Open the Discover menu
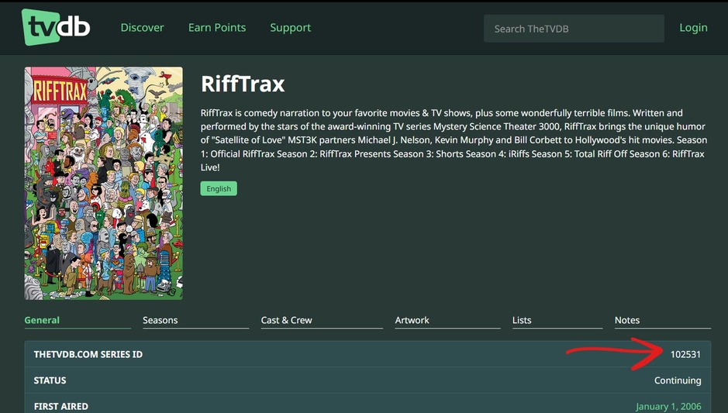Image resolution: width=728 pixels, height=413 pixels. tap(142, 28)
